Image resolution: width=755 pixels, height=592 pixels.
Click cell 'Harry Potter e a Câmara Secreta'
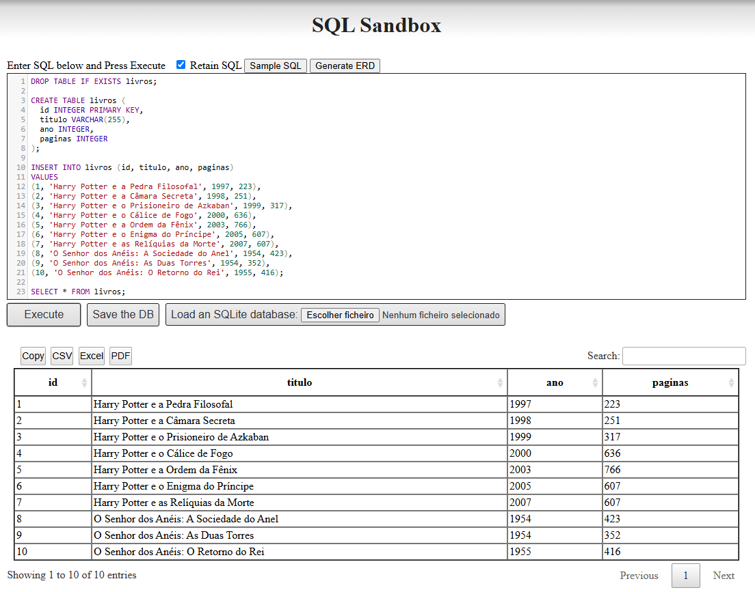pos(300,421)
